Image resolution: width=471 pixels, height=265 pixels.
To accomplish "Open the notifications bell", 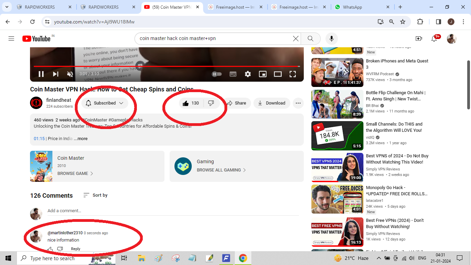I will (434, 39).
